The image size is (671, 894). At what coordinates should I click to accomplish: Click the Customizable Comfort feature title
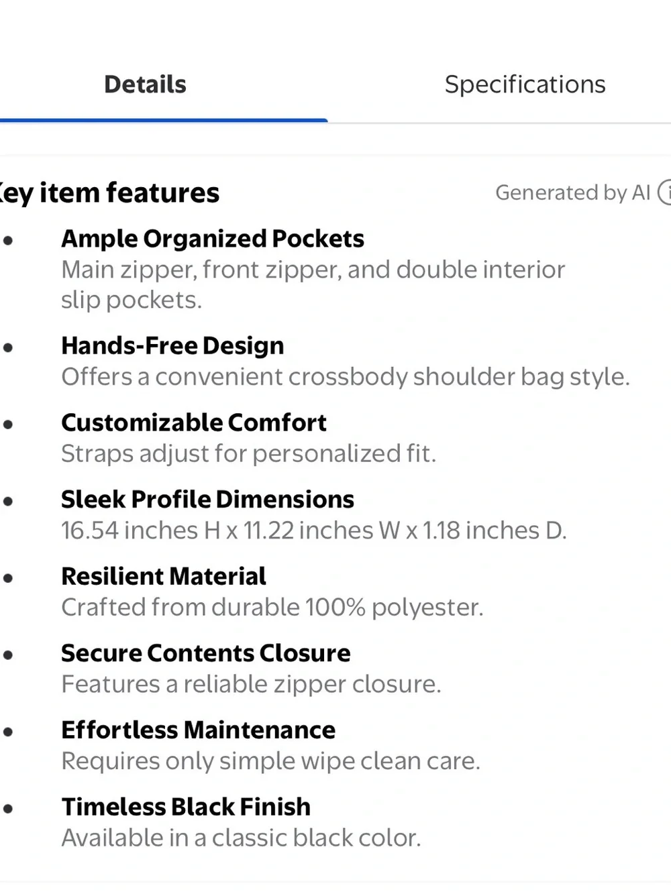click(x=194, y=423)
